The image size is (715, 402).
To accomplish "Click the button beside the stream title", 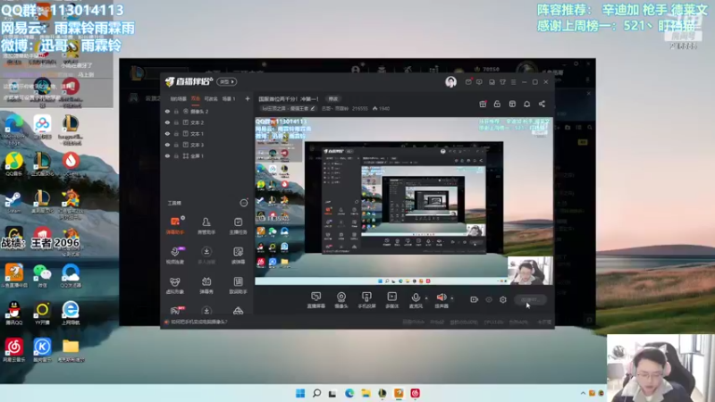I will [333, 98].
